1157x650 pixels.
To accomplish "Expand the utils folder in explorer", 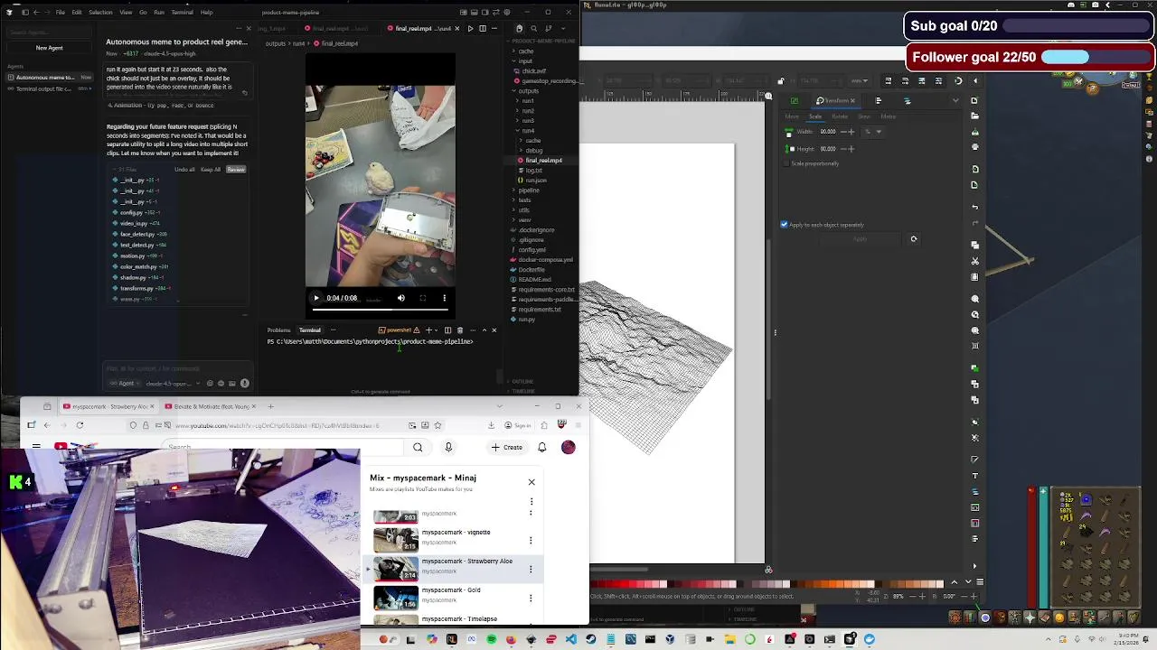I will coord(524,210).
